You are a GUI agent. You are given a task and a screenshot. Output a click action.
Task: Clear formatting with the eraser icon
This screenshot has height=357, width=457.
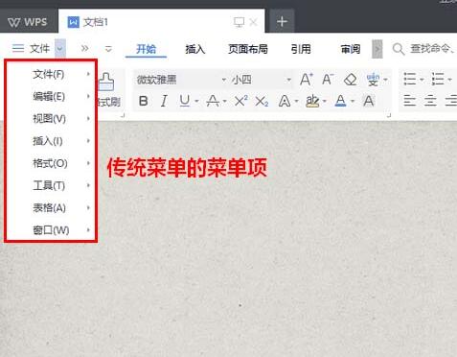tap(350, 80)
